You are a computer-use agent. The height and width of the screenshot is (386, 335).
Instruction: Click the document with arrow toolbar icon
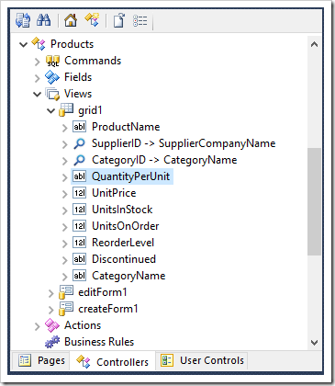(119, 20)
